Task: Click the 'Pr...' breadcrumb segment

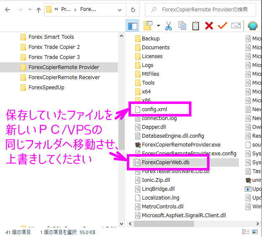Action: pyautogui.click(x=65, y=9)
